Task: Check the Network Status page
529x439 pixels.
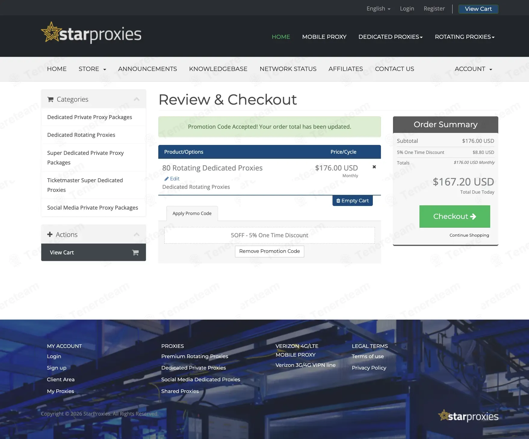Action: pyautogui.click(x=288, y=69)
